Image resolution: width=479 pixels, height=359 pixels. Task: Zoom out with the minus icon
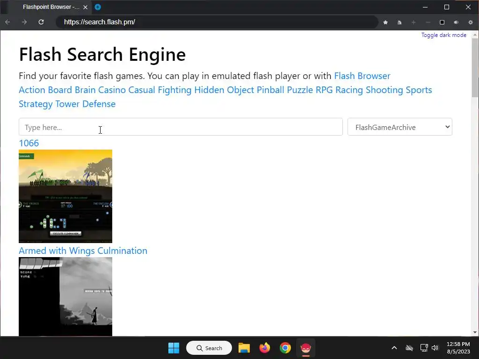[428, 22]
